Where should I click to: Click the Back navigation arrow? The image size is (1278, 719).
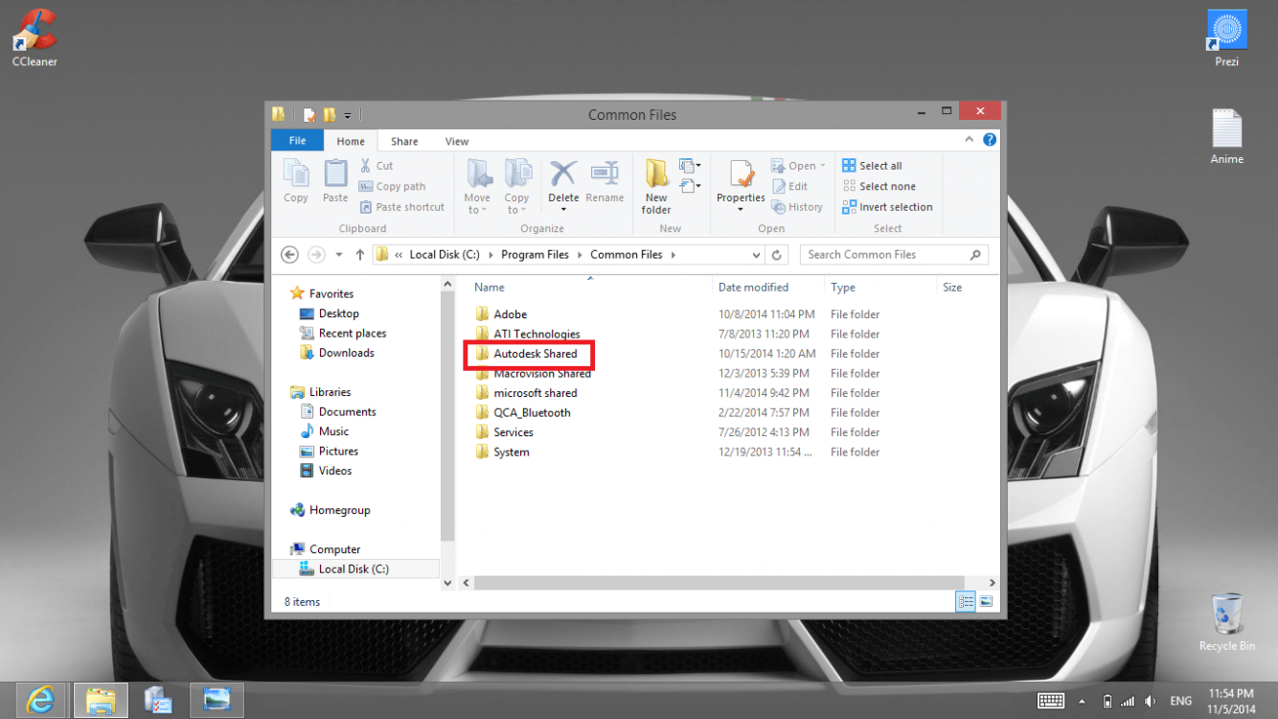click(x=290, y=255)
